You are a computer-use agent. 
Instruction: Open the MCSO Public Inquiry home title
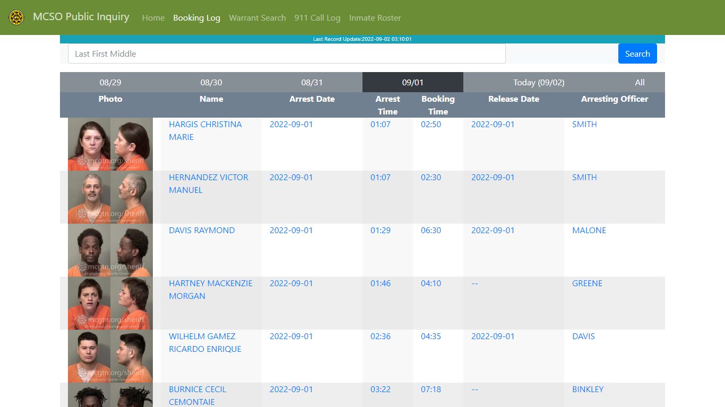[x=81, y=17]
